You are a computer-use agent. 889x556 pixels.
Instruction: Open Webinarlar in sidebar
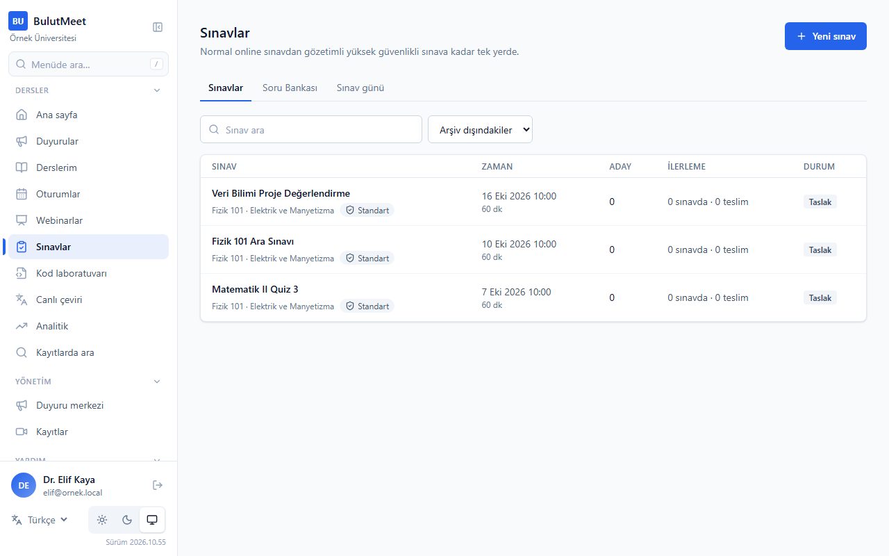tap(88, 220)
